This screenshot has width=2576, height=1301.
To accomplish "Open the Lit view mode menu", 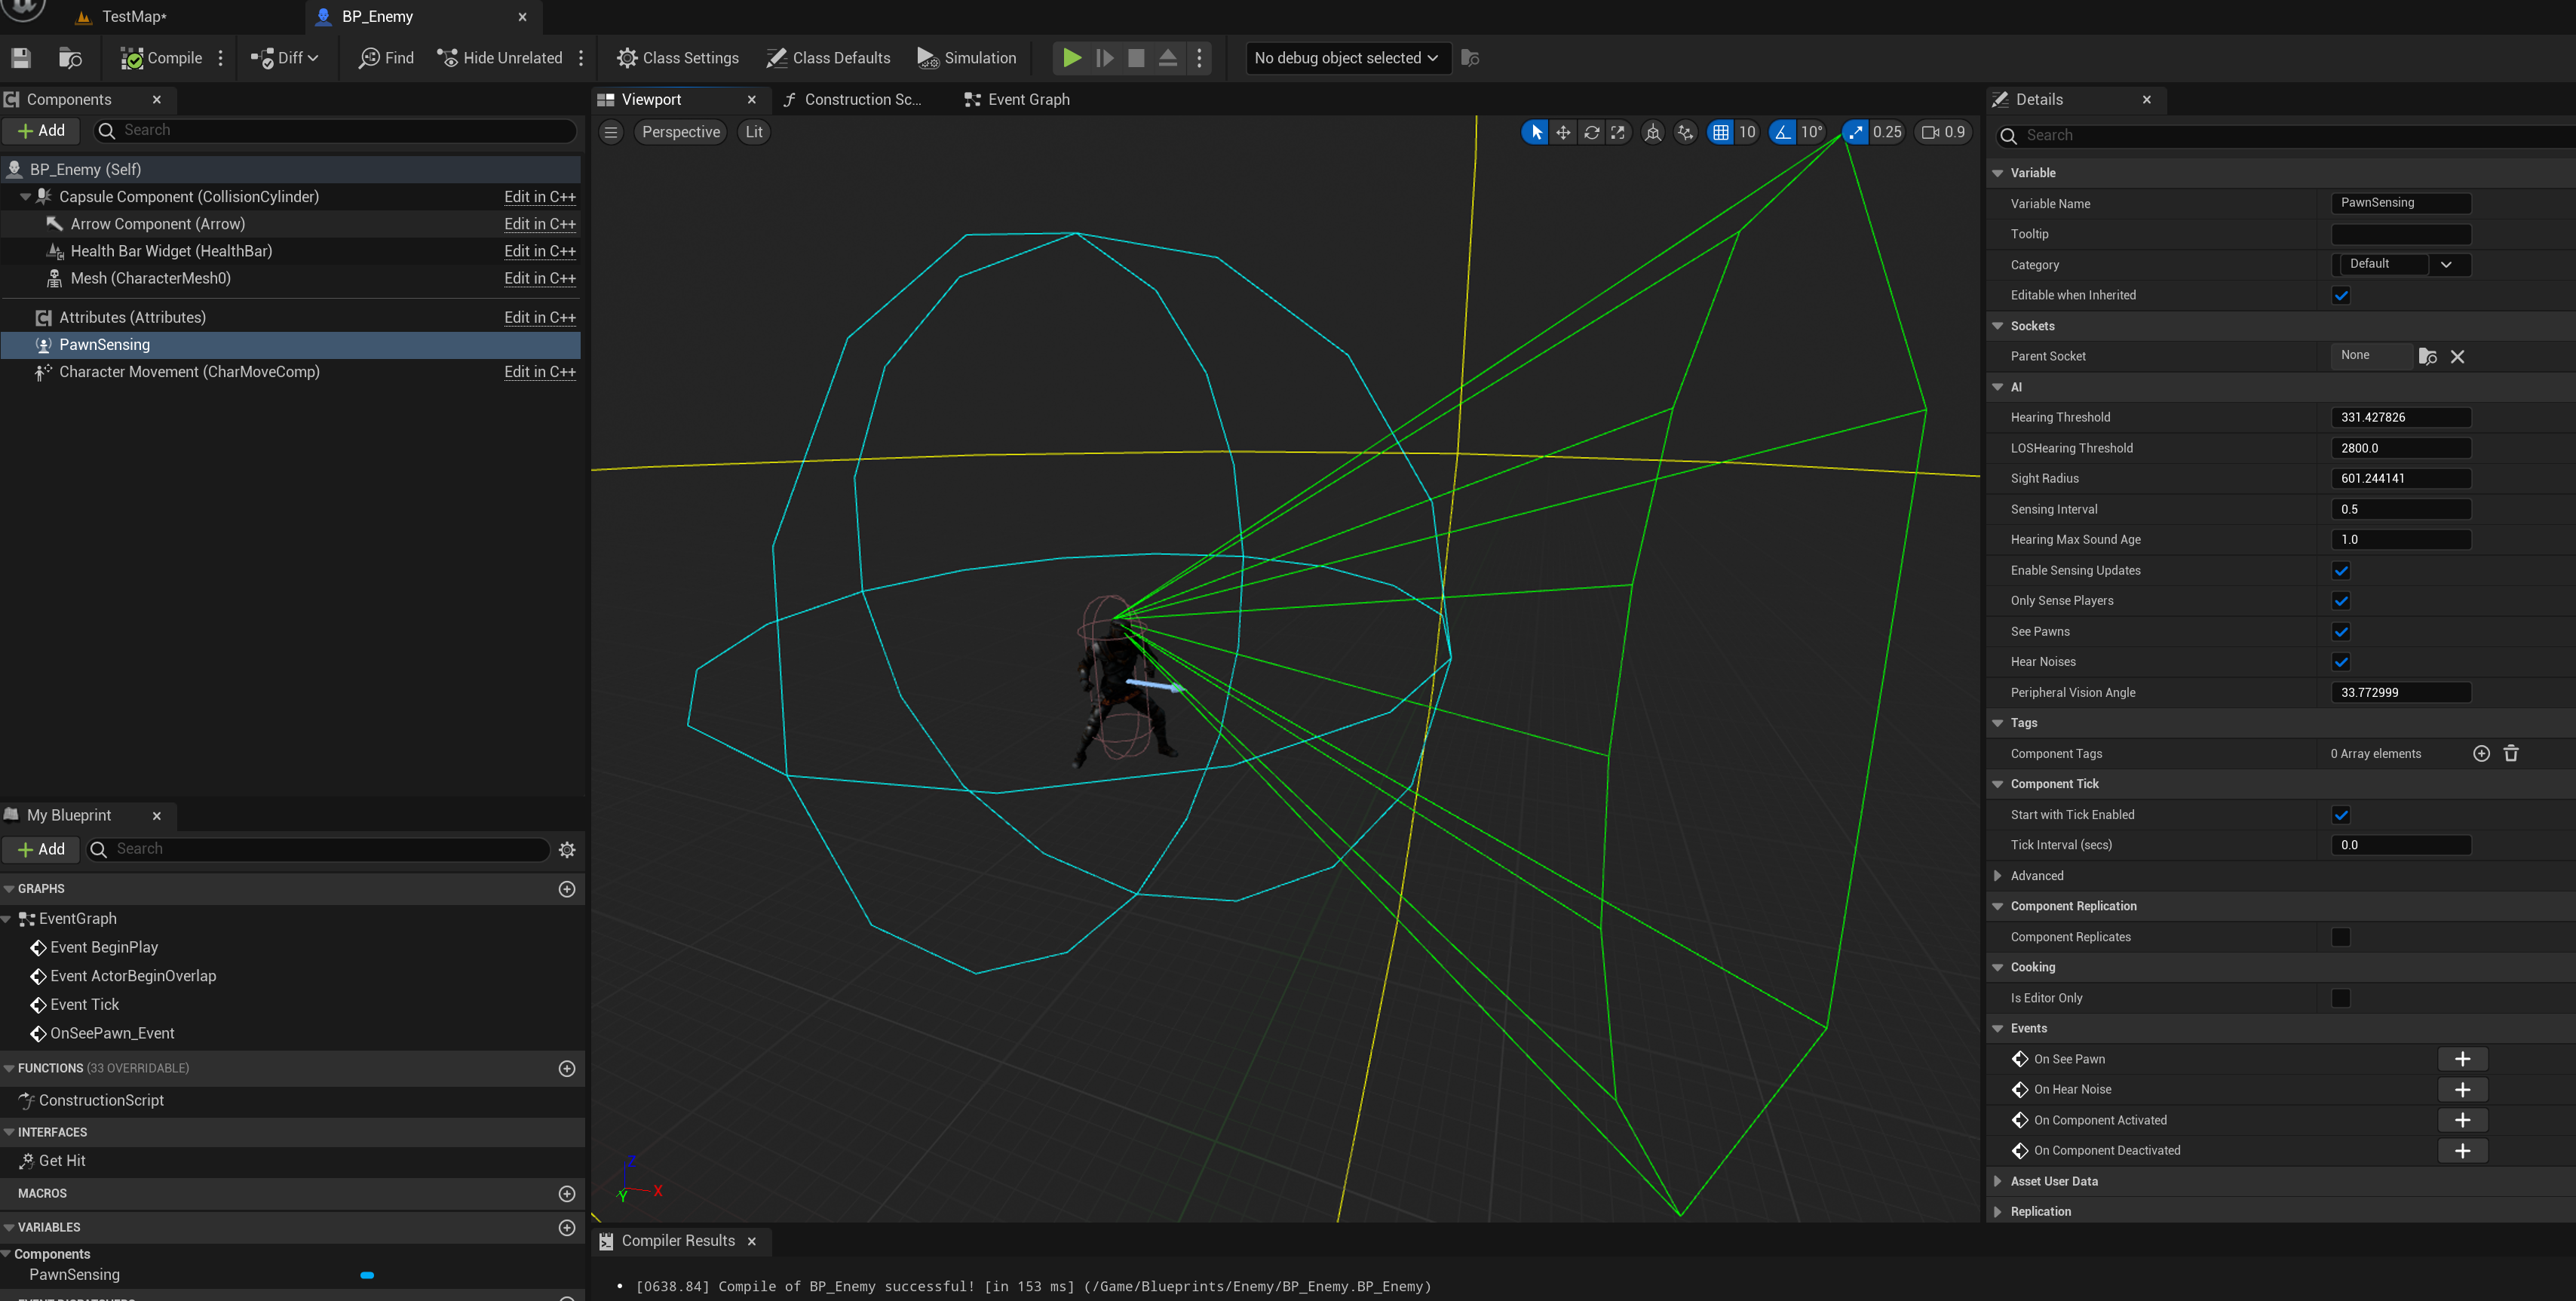I will coord(754,132).
